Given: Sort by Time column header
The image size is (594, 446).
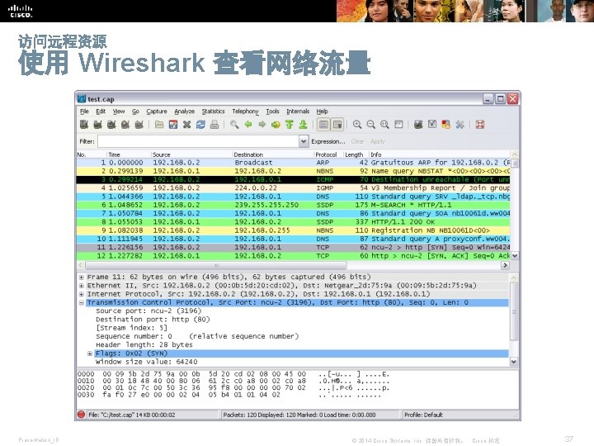Looking at the screenshot, I should click(129, 154).
